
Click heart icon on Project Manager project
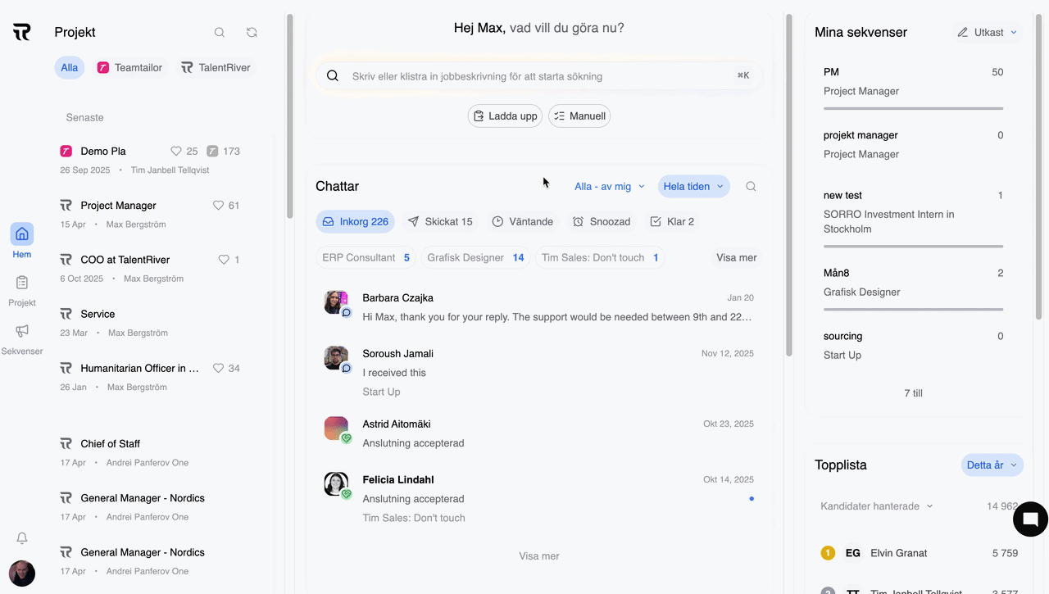click(218, 206)
